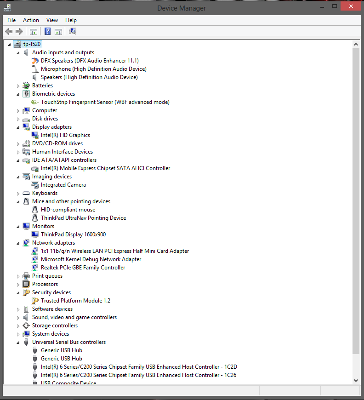Close the Device Manager window
Screen dimensions: 364x400
coord(351,6)
